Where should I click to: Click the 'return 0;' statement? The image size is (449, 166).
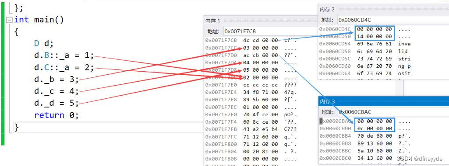point(56,115)
